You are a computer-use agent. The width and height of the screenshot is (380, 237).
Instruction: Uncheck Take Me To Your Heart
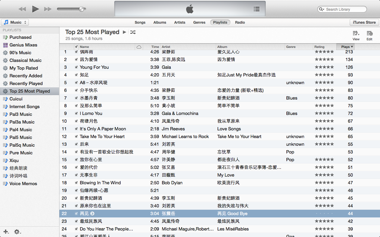76,137
